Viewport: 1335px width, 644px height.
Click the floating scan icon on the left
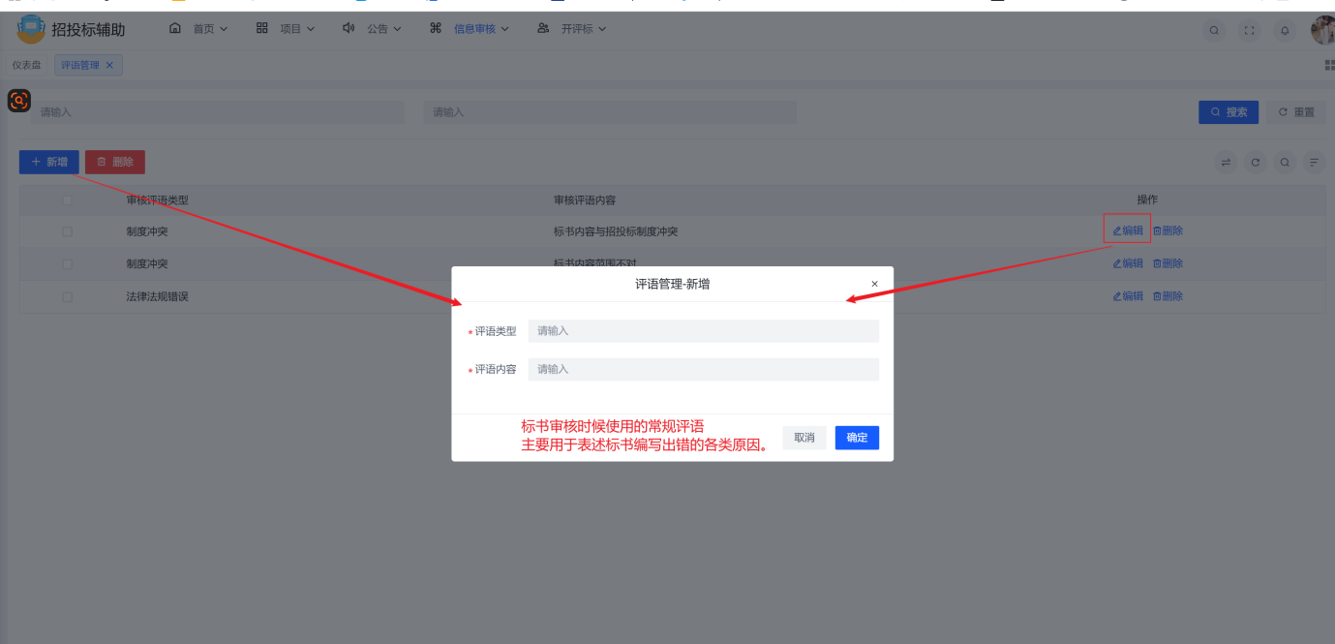coord(18,100)
